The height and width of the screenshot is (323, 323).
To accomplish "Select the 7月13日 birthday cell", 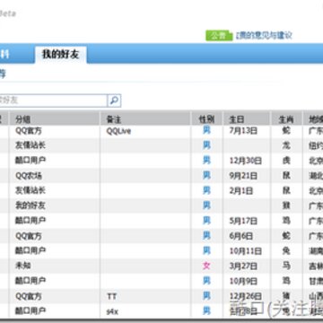I will [x=243, y=131].
